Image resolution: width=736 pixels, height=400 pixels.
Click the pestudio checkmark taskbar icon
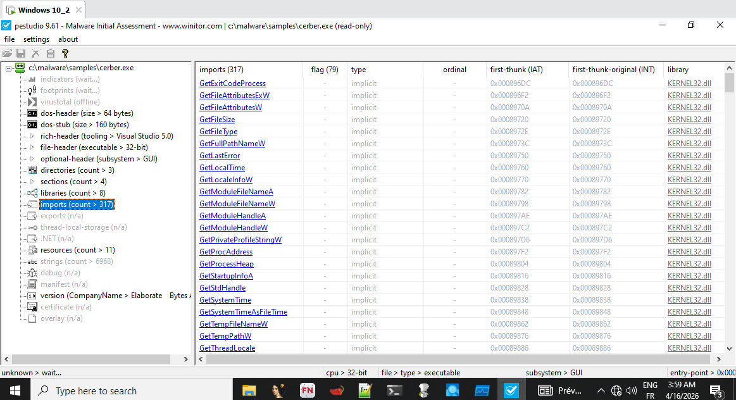[511, 390]
